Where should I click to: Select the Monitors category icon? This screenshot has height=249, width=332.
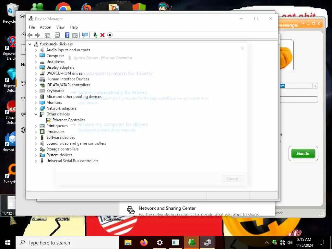tap(42, 102)
